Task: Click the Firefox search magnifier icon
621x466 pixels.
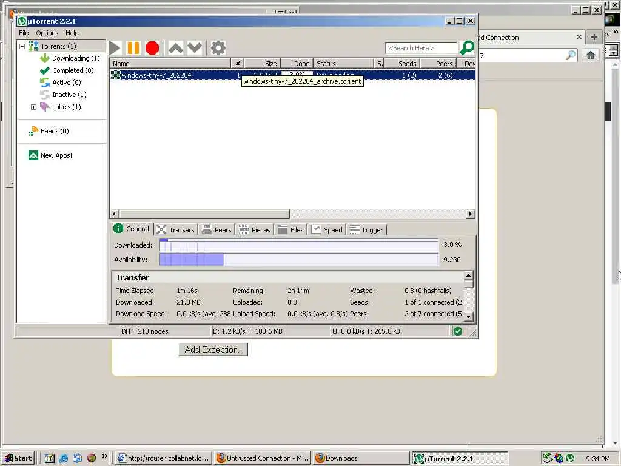Action: (571, 55)
